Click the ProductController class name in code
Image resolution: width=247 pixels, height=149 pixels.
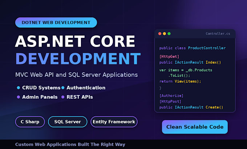[207, 48]
